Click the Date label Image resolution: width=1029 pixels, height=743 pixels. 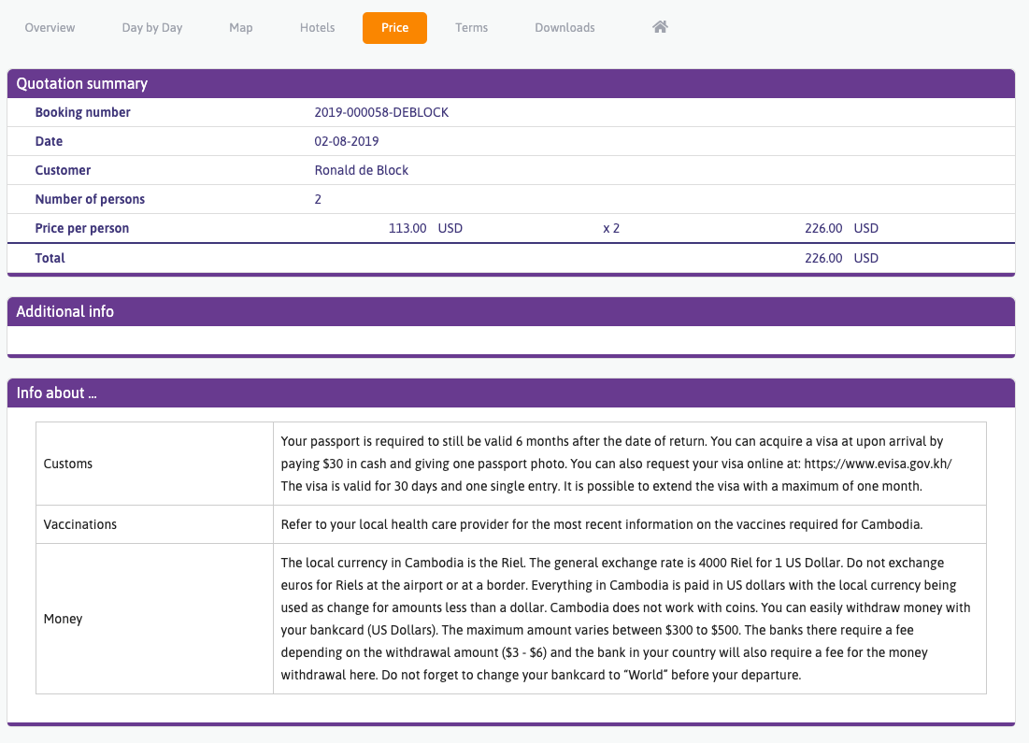tap(49, 141)
